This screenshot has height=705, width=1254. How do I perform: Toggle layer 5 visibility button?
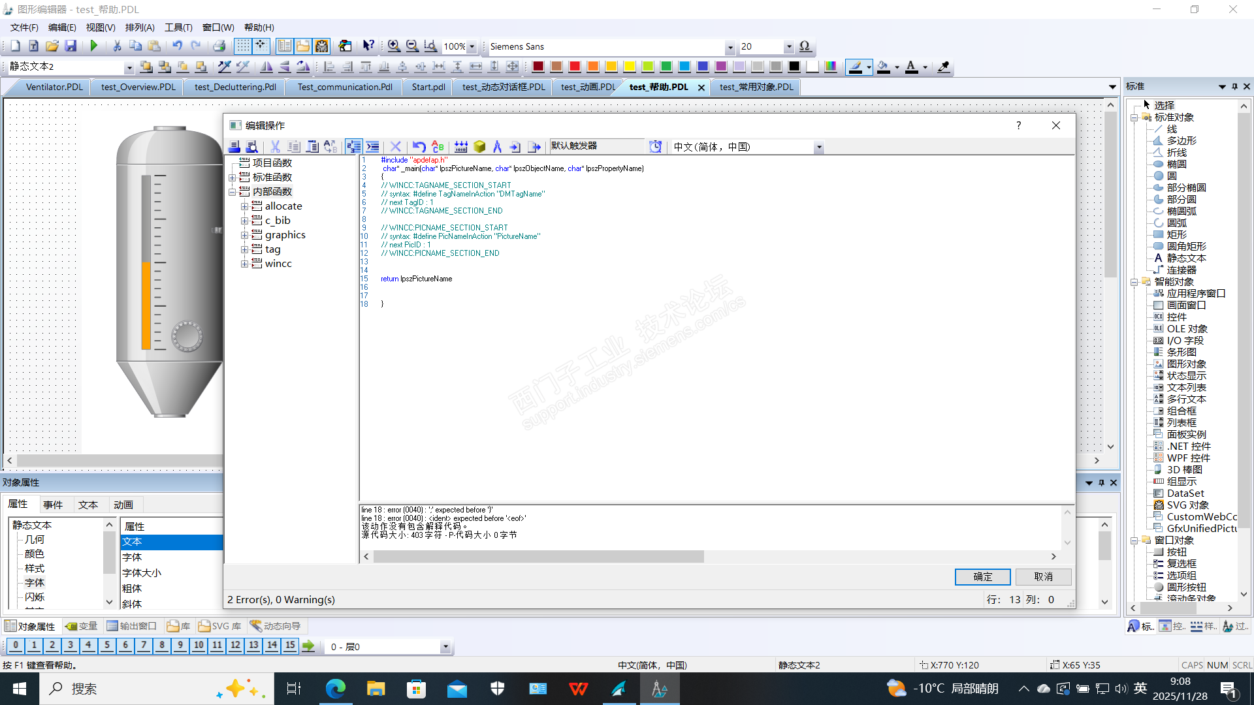[x=107, y=646]
